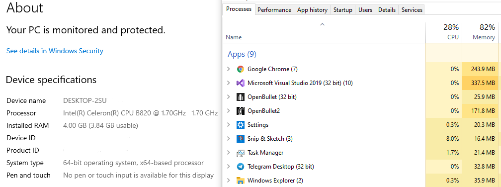Click the 8.0% CPU value
Viewport: 501px width, 187px height.
[452, 139]
